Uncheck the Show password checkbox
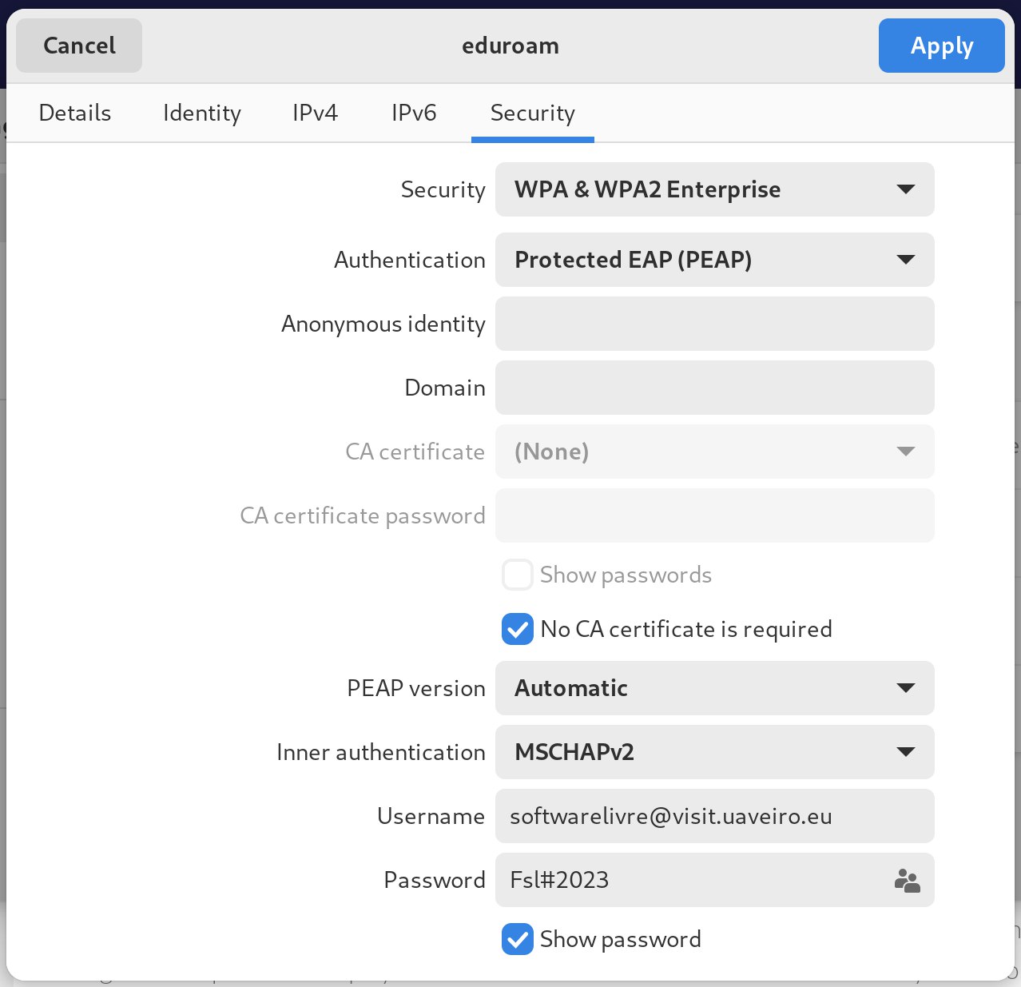Viewport: 1021px width, 987px height. point(518,939)
